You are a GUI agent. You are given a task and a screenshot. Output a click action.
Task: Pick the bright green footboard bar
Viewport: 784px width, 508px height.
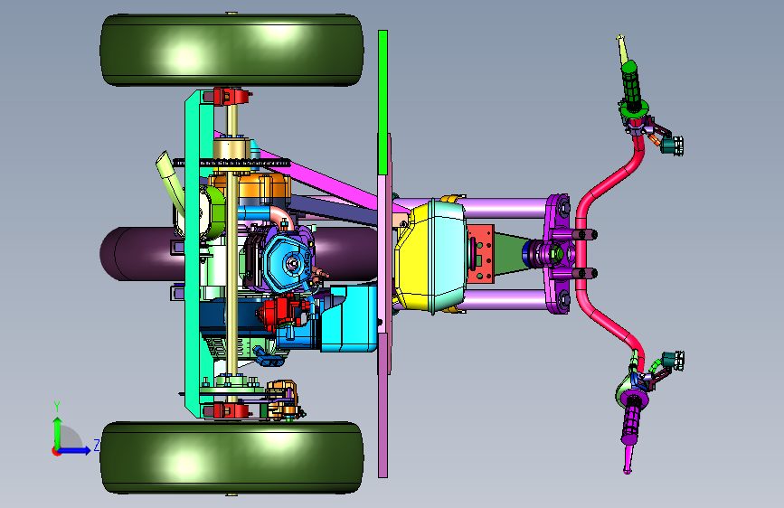(x=383, y=102)
